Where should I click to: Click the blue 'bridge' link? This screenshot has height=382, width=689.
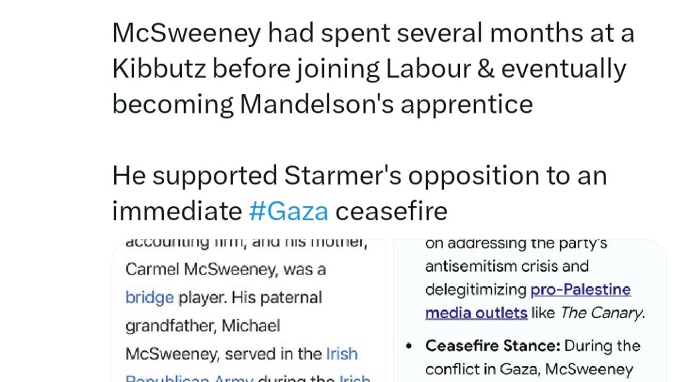tap(149, 297)
